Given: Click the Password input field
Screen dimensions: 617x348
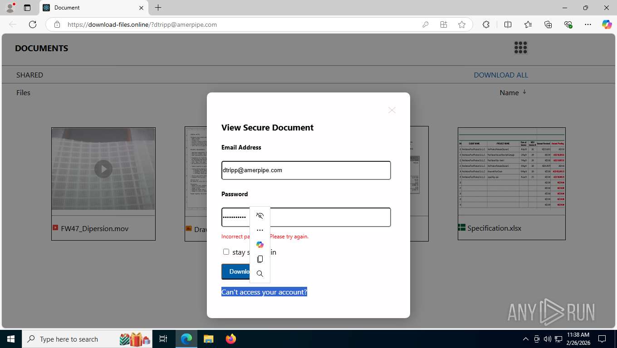Looking at the screenshot, I should pos(306,217).
